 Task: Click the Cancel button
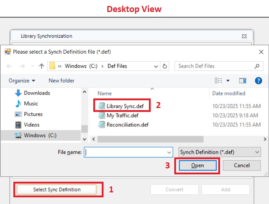point(242,166)
